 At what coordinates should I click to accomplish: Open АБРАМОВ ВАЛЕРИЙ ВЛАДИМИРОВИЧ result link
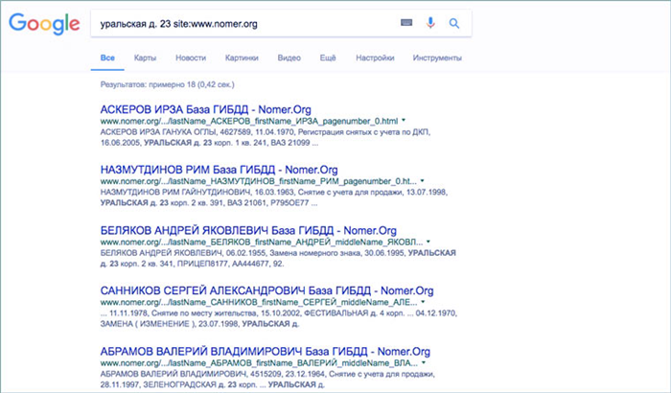coord(266,352)
